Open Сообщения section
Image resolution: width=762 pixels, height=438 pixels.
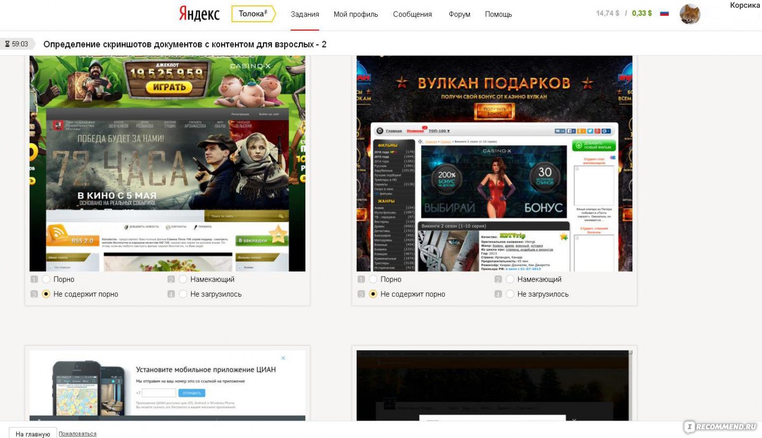tap(412, 14)
